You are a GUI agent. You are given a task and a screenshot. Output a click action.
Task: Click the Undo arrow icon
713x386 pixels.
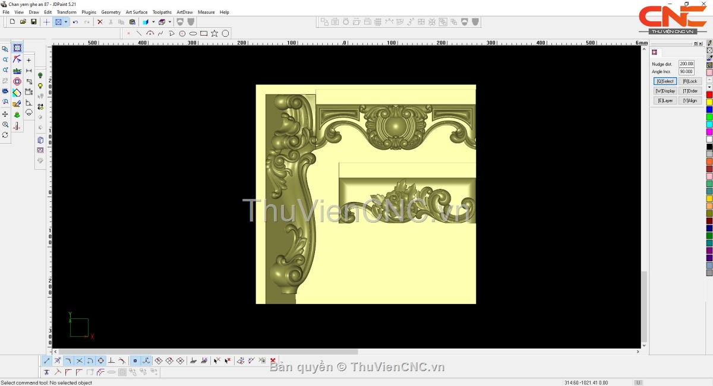[75, 22]
